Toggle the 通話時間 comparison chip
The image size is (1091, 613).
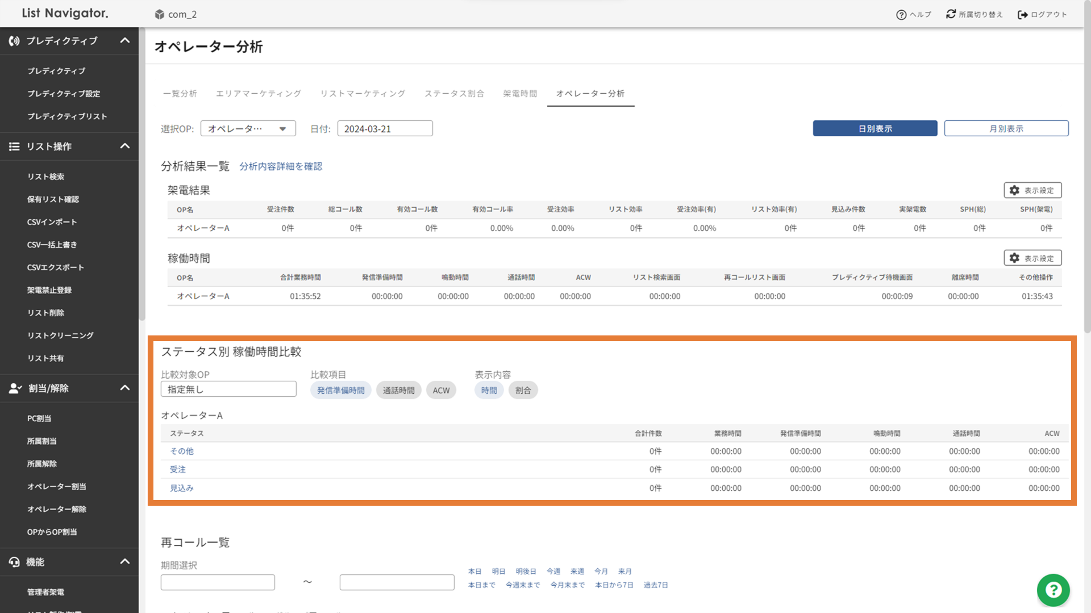tap(398, 391)
